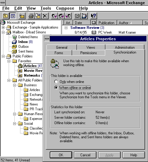
Task: Click the New Message toolbar icon
Action: 22,16
